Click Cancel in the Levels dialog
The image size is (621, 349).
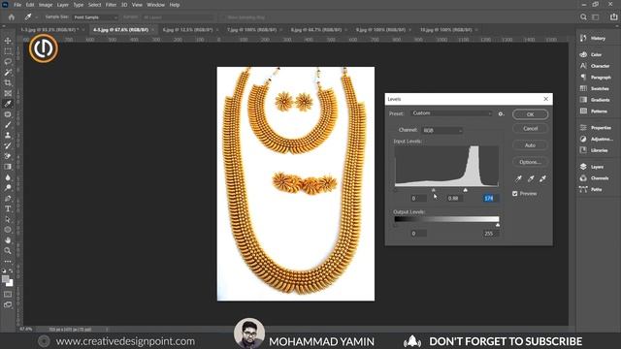[x=531, y=129]
